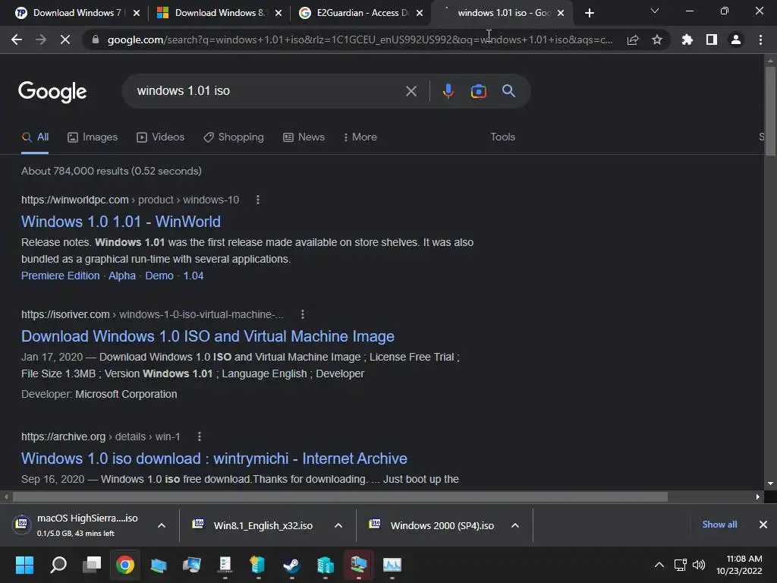Image resolution: width=777 pixels, height=583 pixels.
Task: Open Download Windows 1.0 ISO result
Action: pyautogui.click(x=208, y=336)
